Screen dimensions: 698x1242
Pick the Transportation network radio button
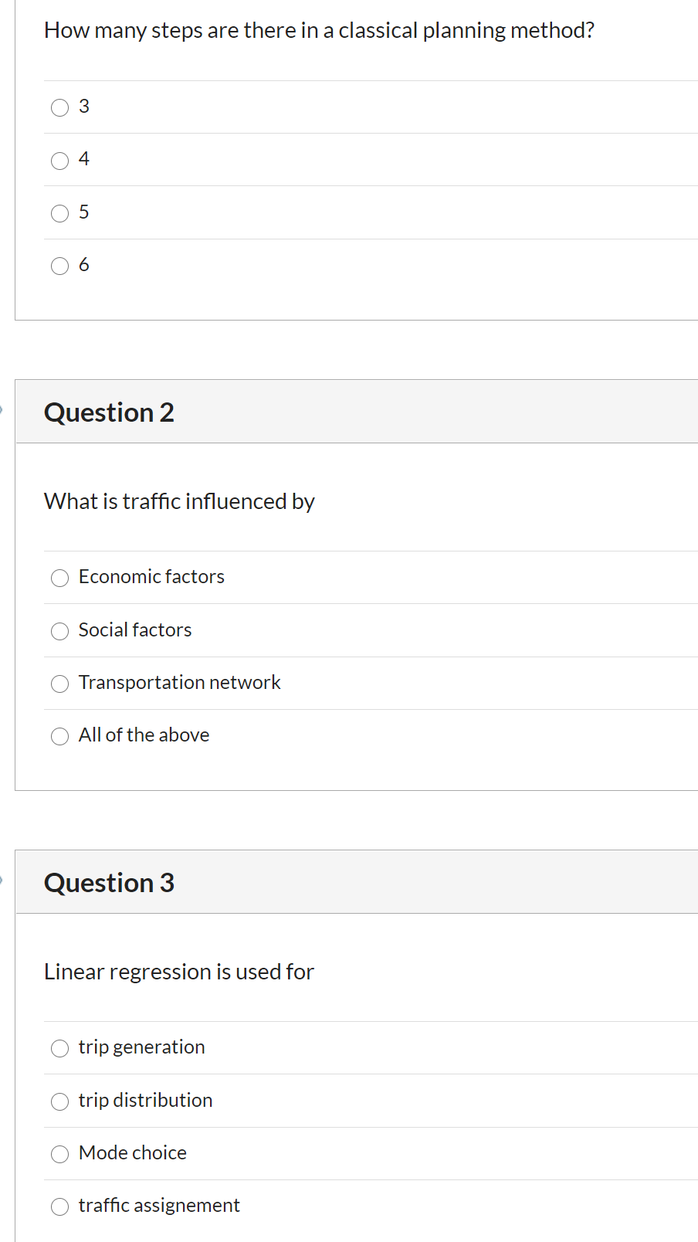tap(59, 684)
